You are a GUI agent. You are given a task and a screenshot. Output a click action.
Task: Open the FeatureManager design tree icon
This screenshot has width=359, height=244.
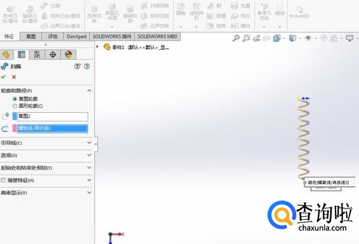tap(6, 55)
